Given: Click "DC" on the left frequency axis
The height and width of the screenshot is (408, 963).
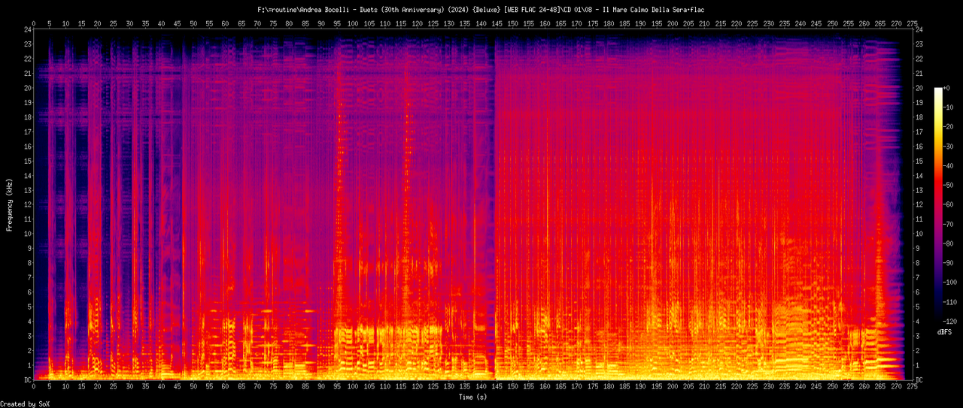Looking at the screenshot, I should 28,380.
